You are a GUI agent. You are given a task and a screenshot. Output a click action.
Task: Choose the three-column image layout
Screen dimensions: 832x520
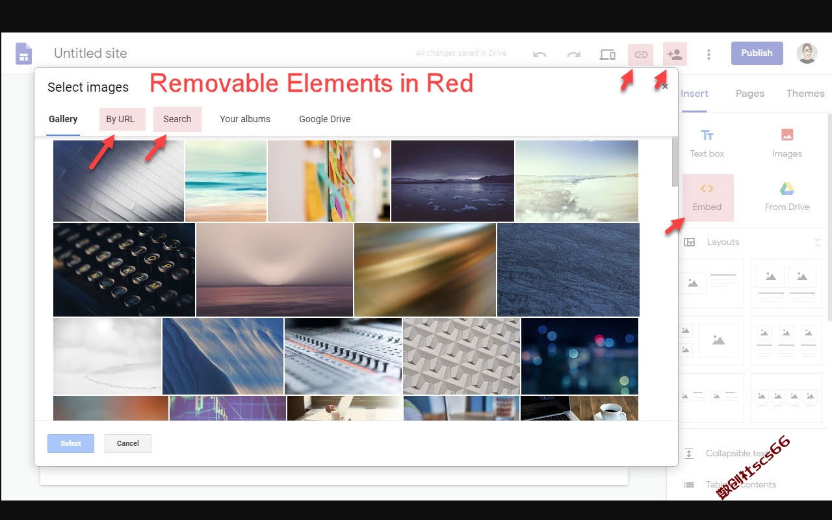pyautogui.click(x=786, y=341)
